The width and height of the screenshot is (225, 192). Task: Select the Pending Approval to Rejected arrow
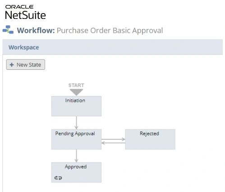[113, 139]
